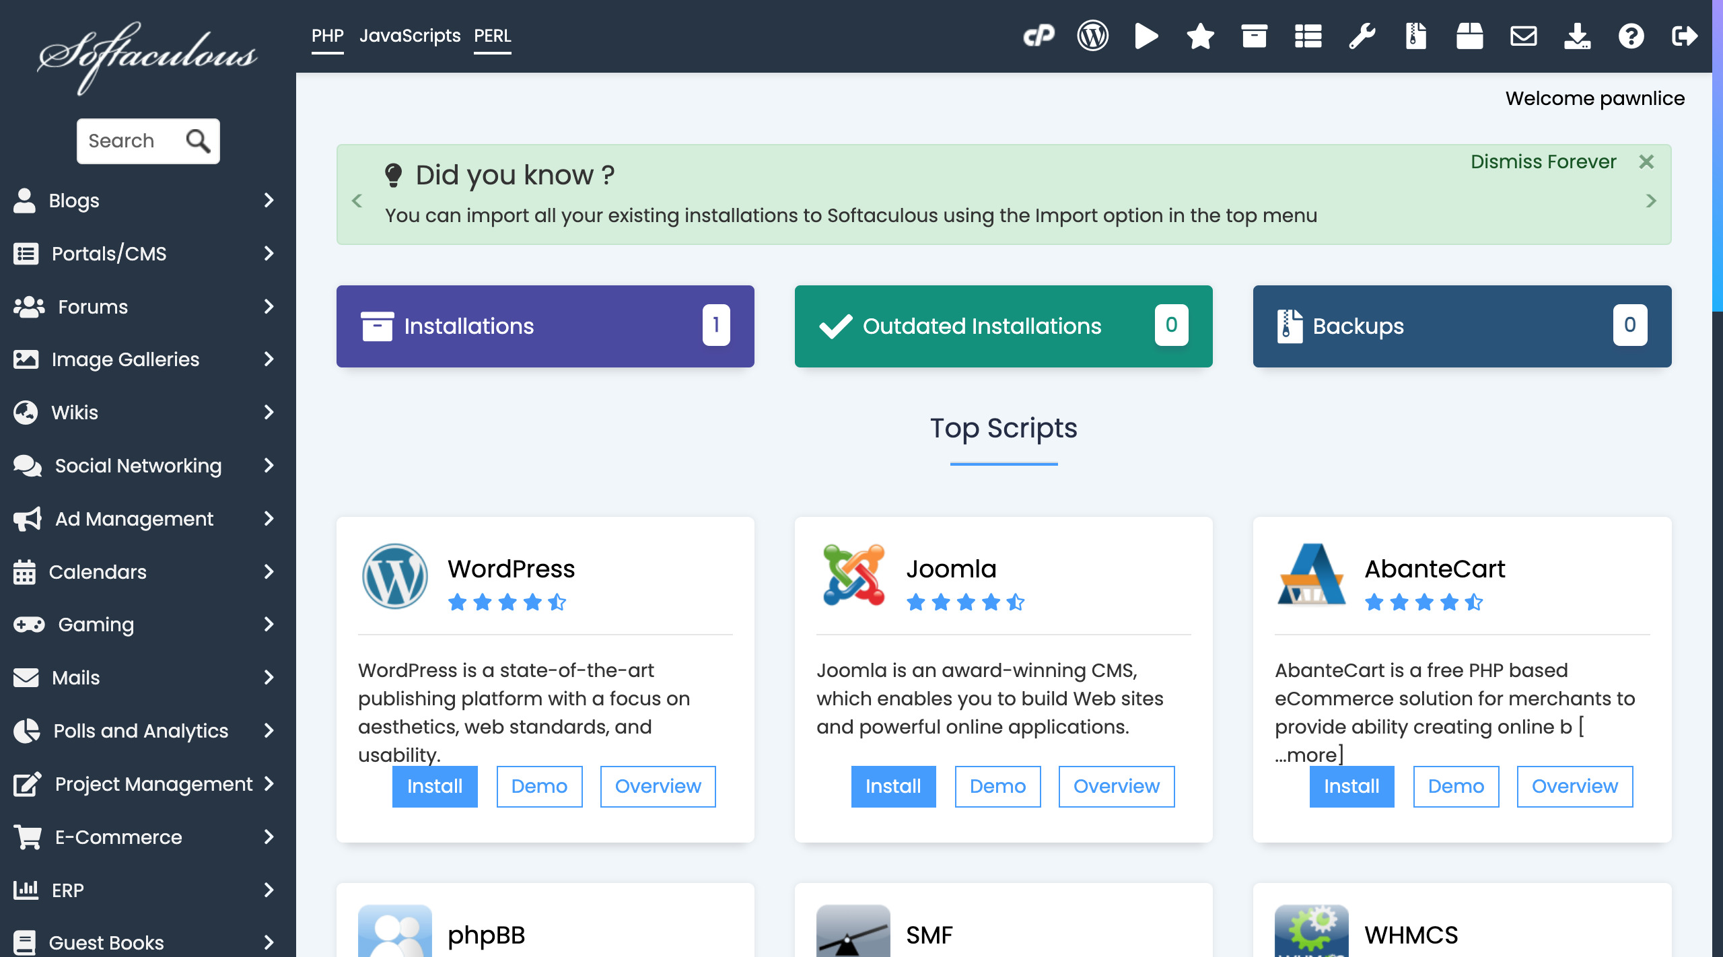Screen dimensions: 1723x957
Task: Open the star ratings icon
Action: coord(1200,36)
